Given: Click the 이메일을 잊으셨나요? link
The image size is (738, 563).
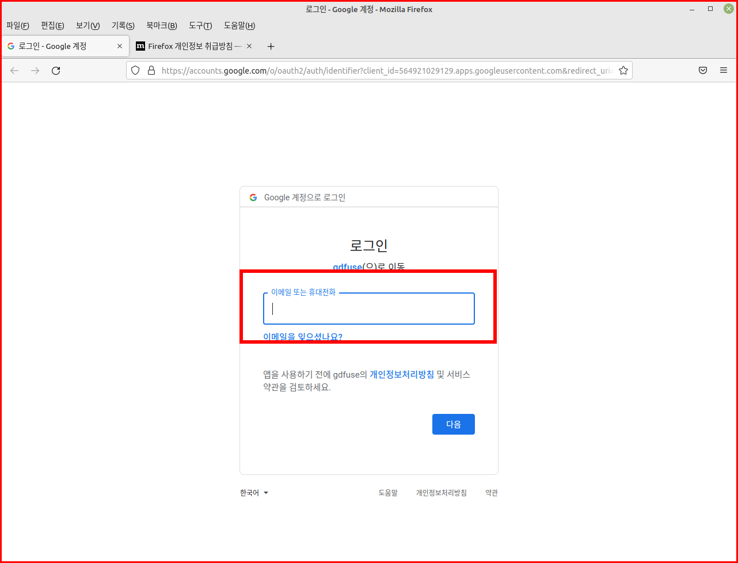Looking at the screenshot, I should [303, 337].
